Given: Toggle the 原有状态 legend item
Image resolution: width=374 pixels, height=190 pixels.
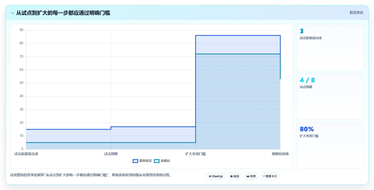Looking at the screenshot, I should (x=142, y=161).
